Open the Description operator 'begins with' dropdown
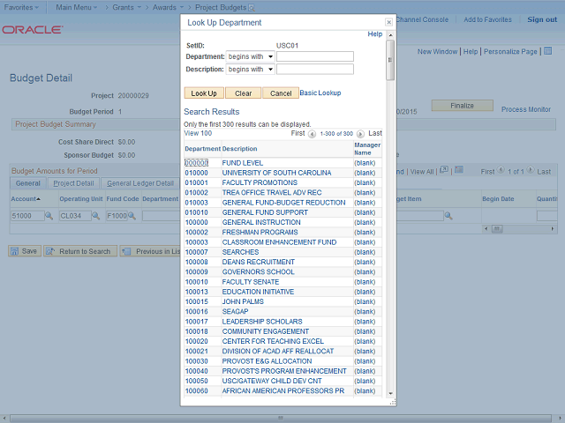This screenshot has height=423, width=565. [250, 69]
